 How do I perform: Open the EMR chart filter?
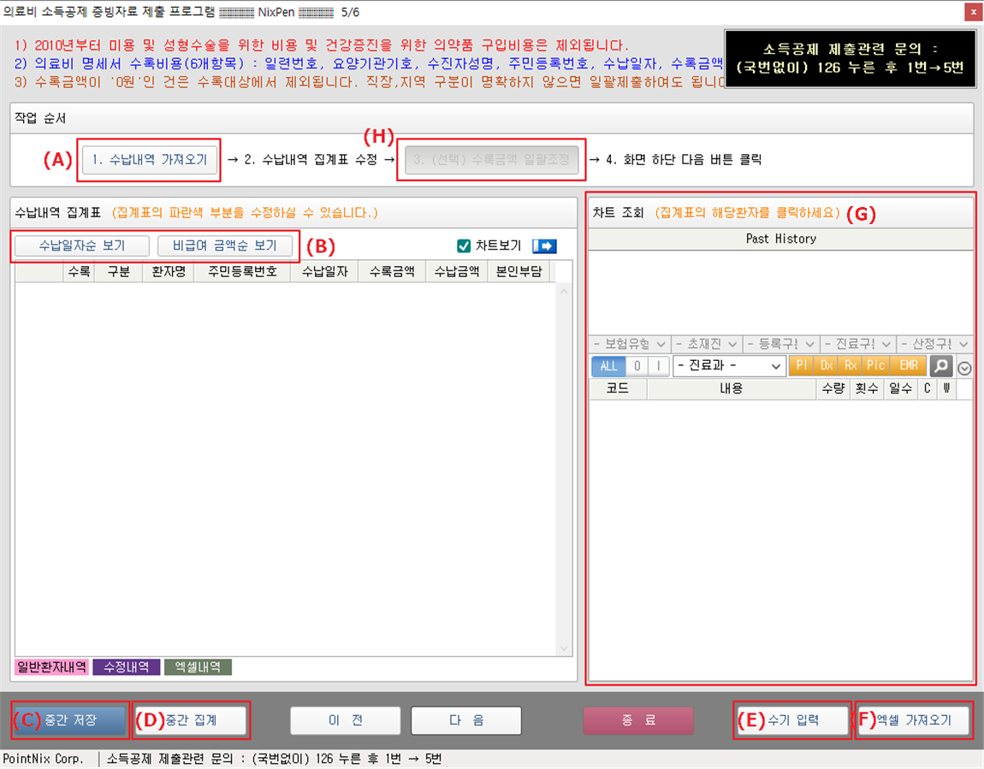(x=908, y=365)
